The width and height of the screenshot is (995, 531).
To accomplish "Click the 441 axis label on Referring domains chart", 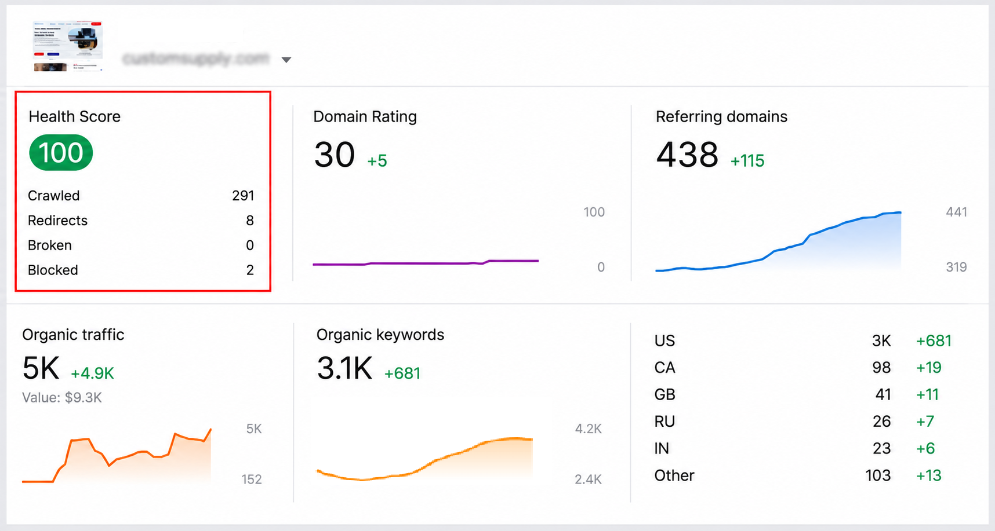I will click(956, 212).
